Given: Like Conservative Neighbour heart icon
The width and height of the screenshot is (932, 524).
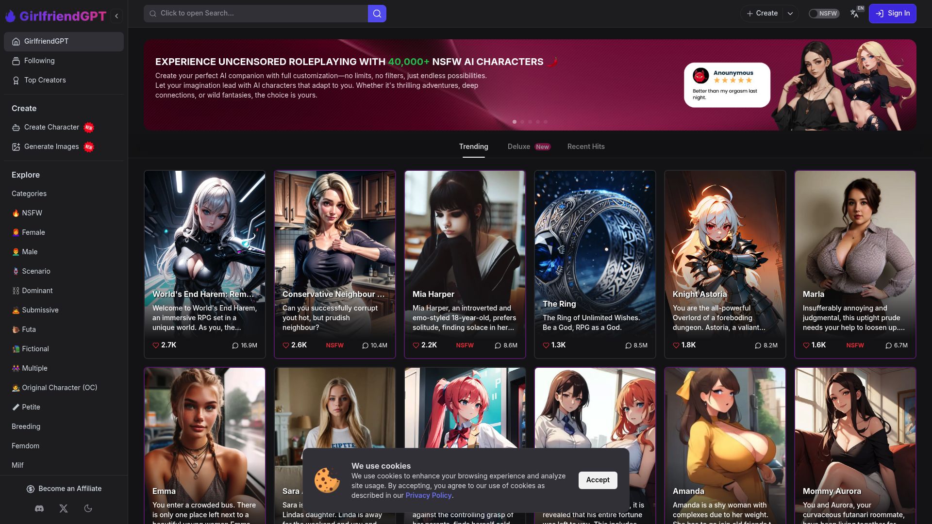Looking at the screenshot, I should coord(286,345).
